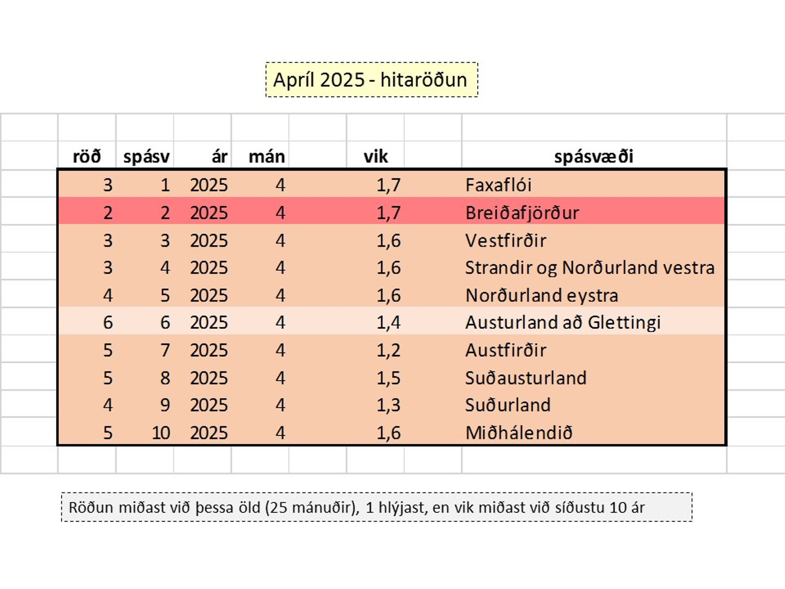Click the red Breiðafjörður cell
785x589 pixels.
(594, 212)
